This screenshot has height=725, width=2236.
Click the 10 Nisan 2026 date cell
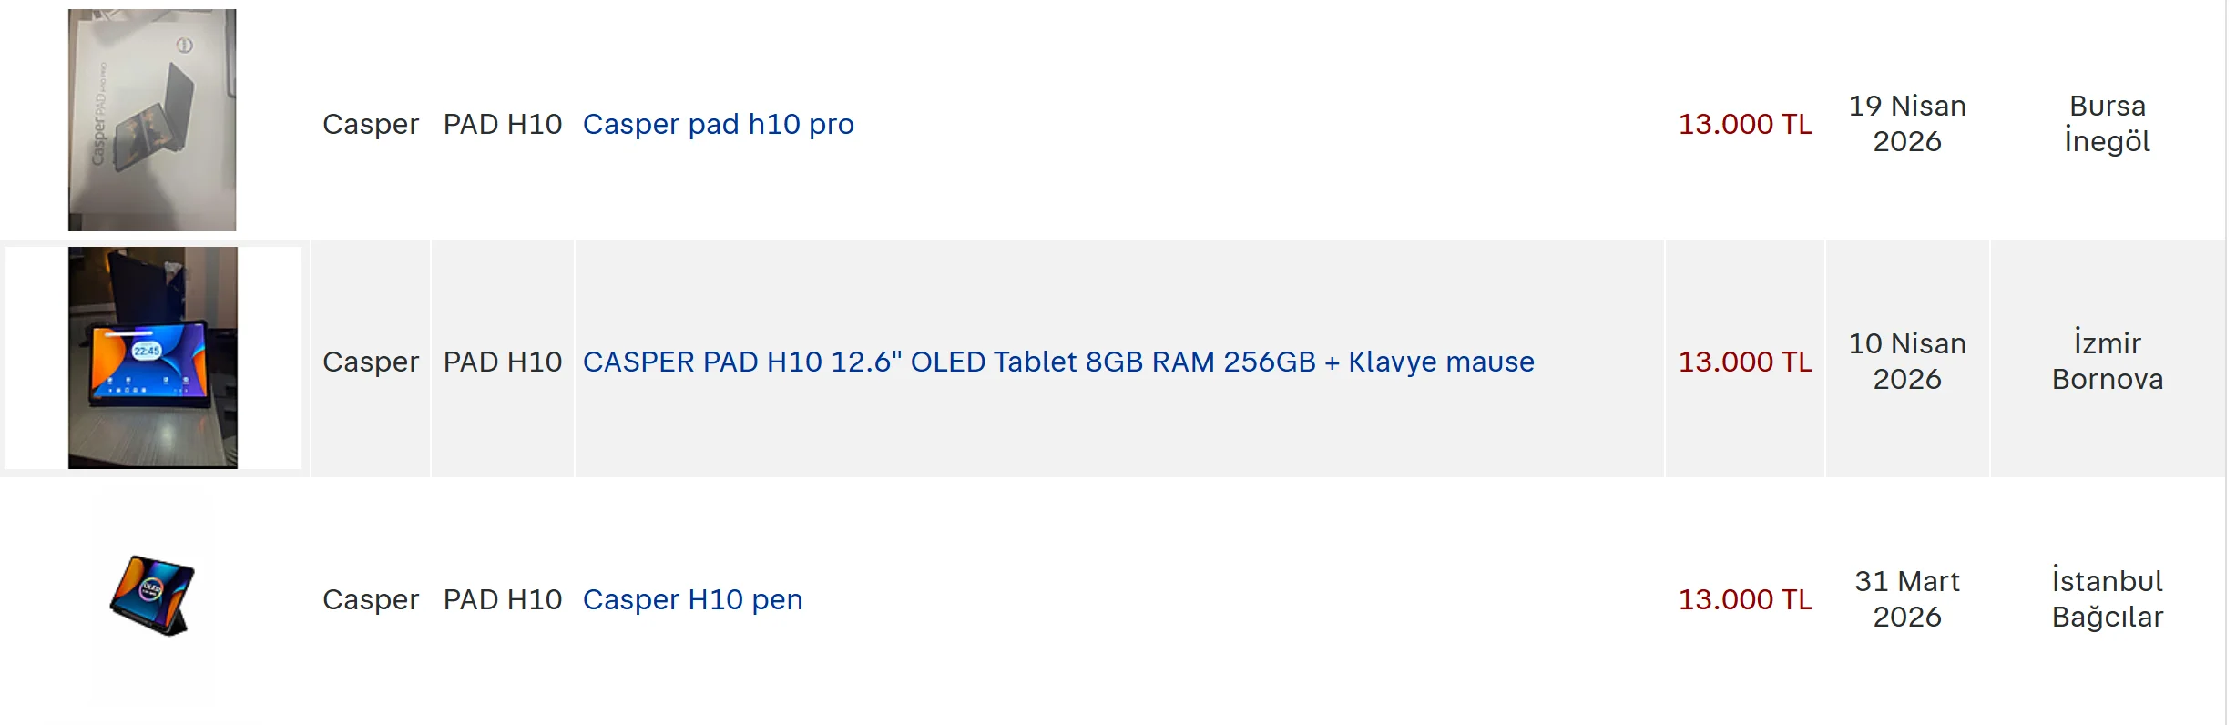pos(1907,362)
